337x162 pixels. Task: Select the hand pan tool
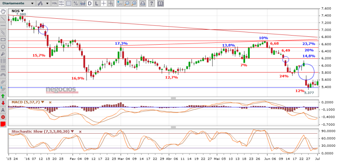coord(3,11)
